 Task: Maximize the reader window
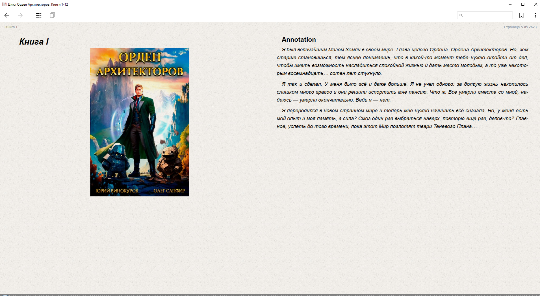click(x=523, y=4)
